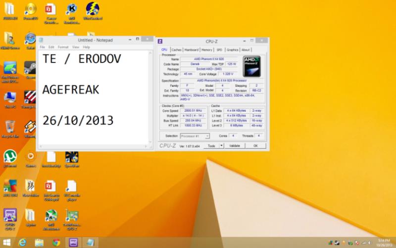Select the Graphics tab
This screenshot has width=396, height=248.
click(x=232, y=50)
